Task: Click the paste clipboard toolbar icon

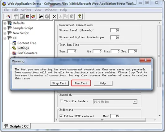Action: [x=72, y=16]
